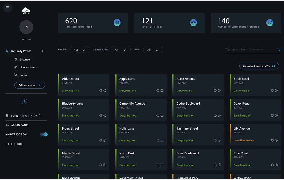The image size is (284, 180).
Task: Click the john.doe username
Action: 26,39
